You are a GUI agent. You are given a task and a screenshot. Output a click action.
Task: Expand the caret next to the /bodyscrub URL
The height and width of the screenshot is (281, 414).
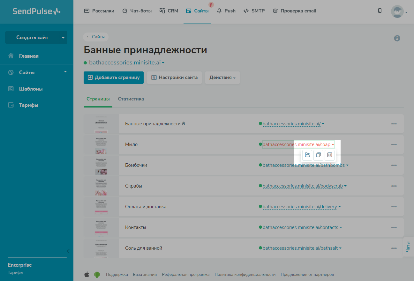click(345, 186)
